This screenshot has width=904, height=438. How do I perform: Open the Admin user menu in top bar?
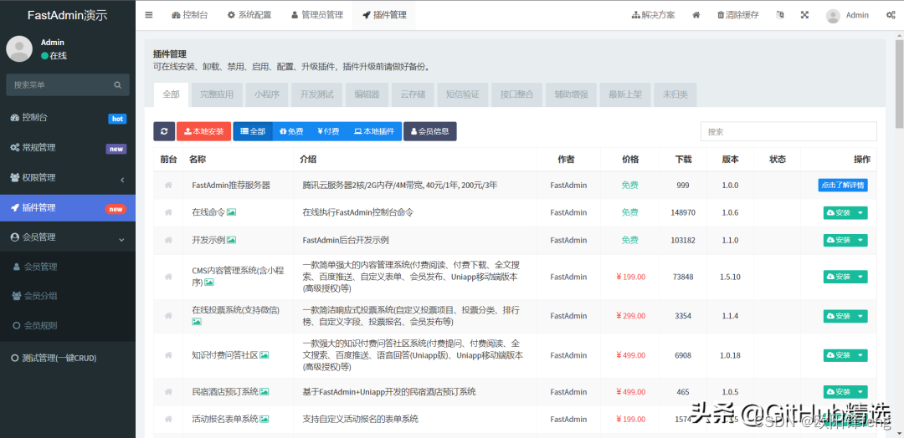[x=847, y=16]
